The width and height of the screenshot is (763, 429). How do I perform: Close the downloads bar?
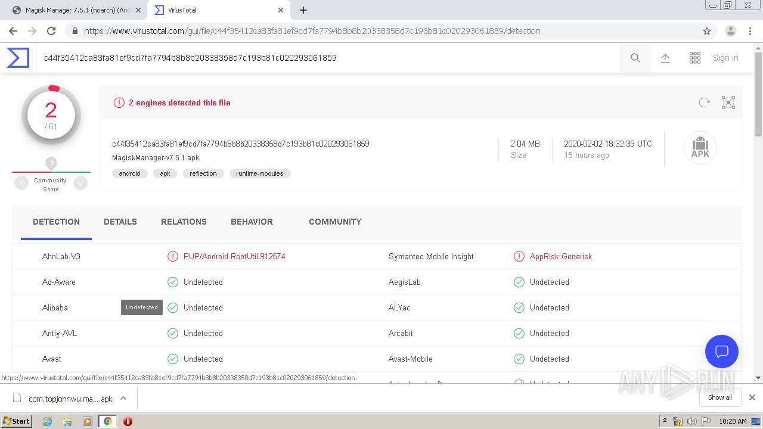pyautogui.click(x=752, y=397)
